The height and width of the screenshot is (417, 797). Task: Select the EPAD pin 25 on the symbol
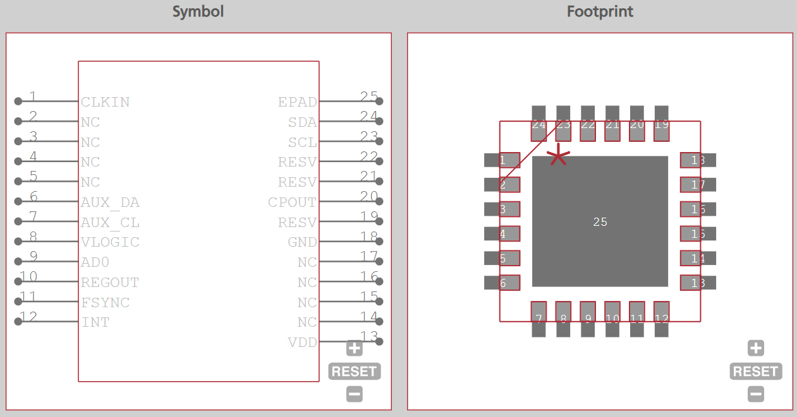[297, 102]
